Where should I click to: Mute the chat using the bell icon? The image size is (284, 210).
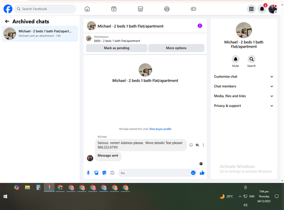[x=236, y=59]
